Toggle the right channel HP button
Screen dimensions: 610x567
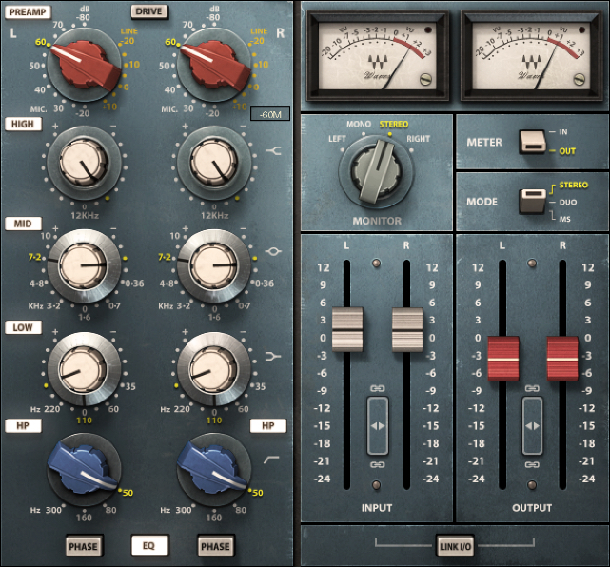pos(268,426)
